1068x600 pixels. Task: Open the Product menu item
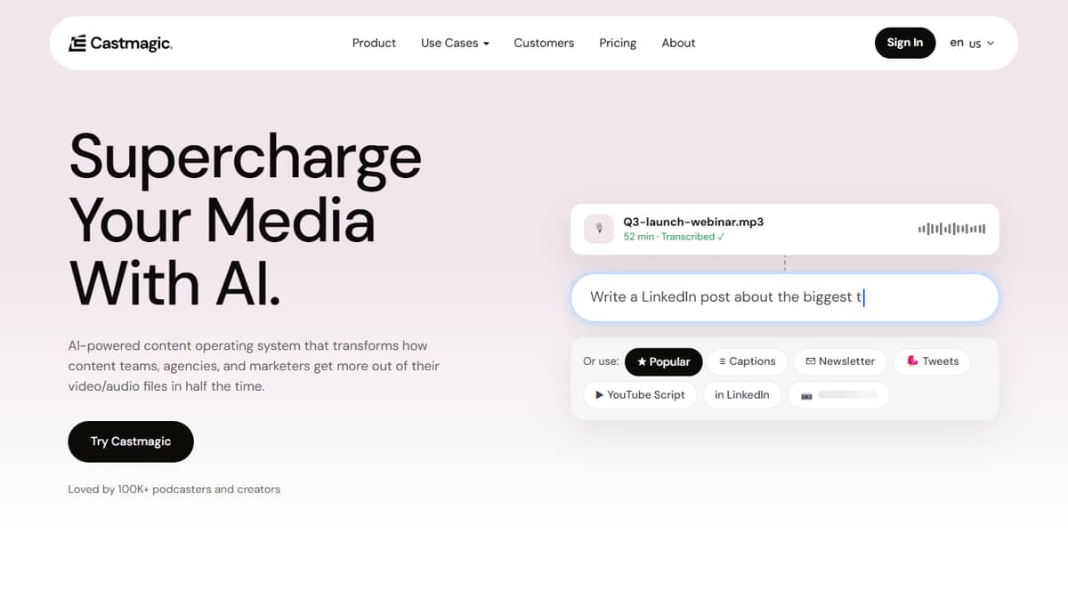(374, 43)
